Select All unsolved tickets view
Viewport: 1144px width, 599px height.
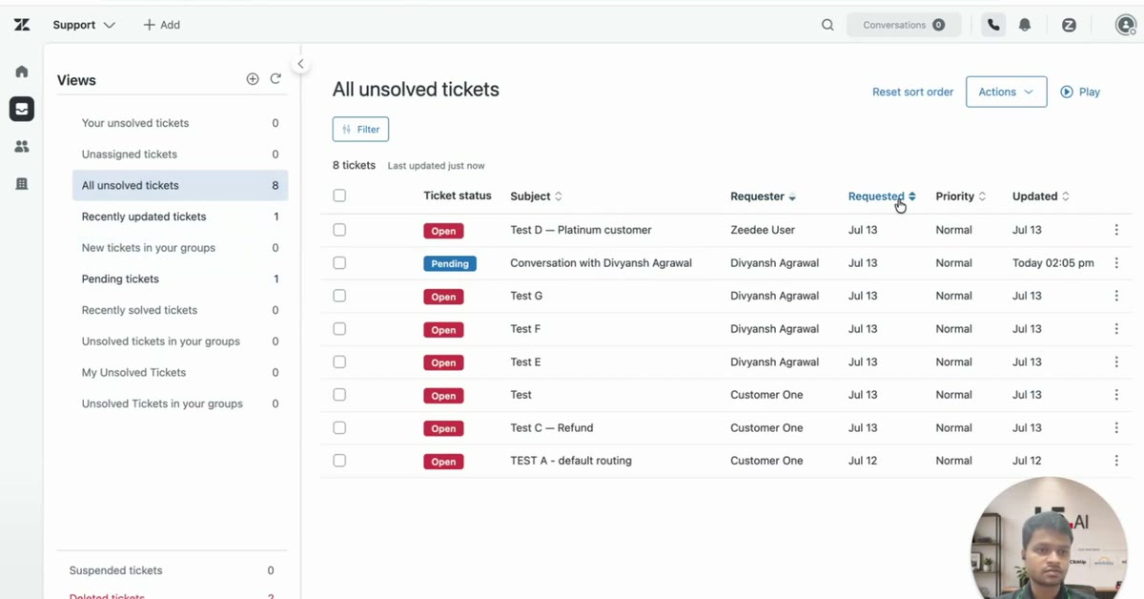tap(180, 185)
